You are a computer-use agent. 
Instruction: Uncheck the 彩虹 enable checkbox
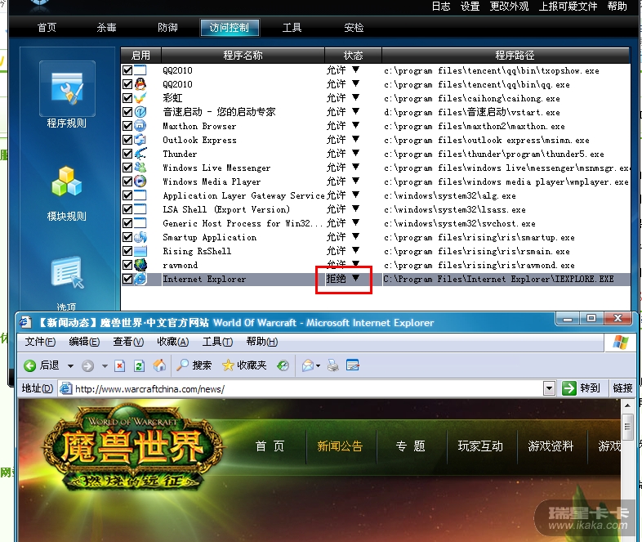click(x=127, y=98)
